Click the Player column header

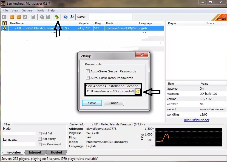(x=185, y=23)
